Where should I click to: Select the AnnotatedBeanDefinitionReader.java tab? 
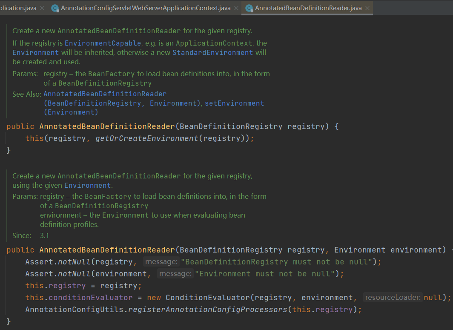(308, 8)
